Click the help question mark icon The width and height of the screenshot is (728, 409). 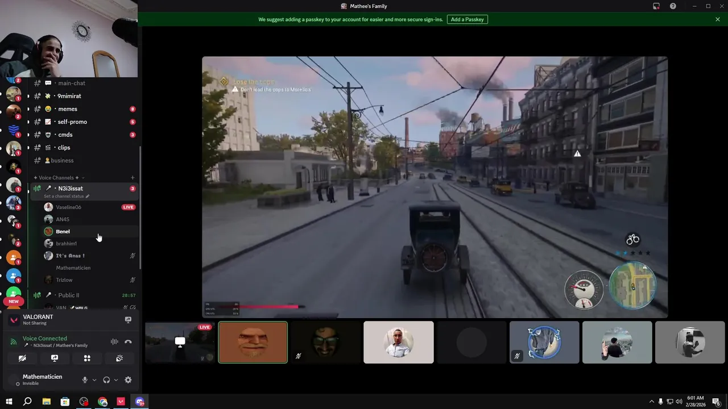pos(673,6)
